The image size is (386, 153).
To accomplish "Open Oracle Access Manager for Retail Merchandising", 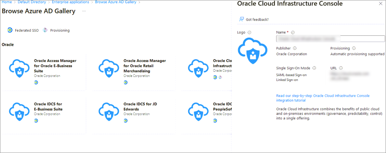I will (x=145, y=66).
